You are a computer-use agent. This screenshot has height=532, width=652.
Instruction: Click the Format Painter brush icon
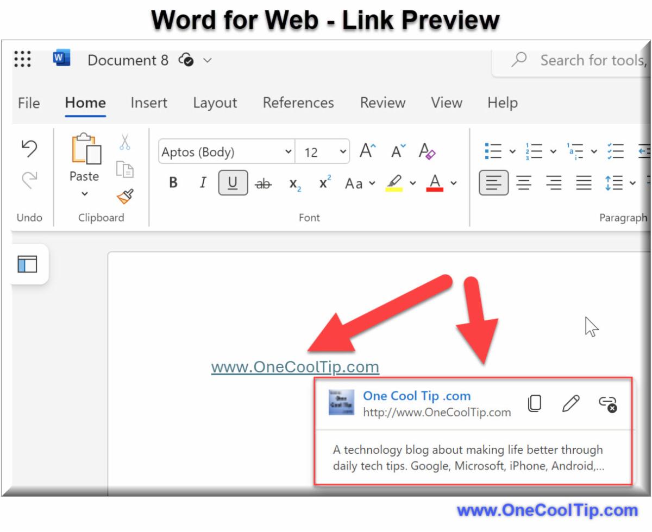pos(125,197)
